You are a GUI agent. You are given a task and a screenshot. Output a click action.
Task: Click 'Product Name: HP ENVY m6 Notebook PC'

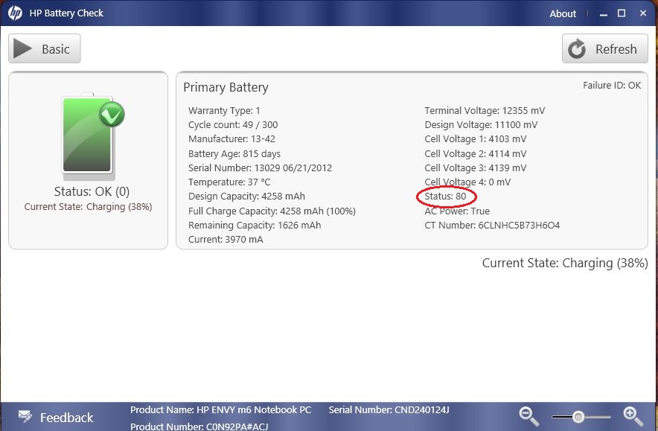click(221, 410)
